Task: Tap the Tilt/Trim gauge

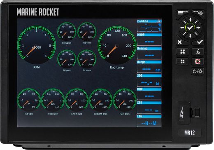Action: click(x=87, y=31)
